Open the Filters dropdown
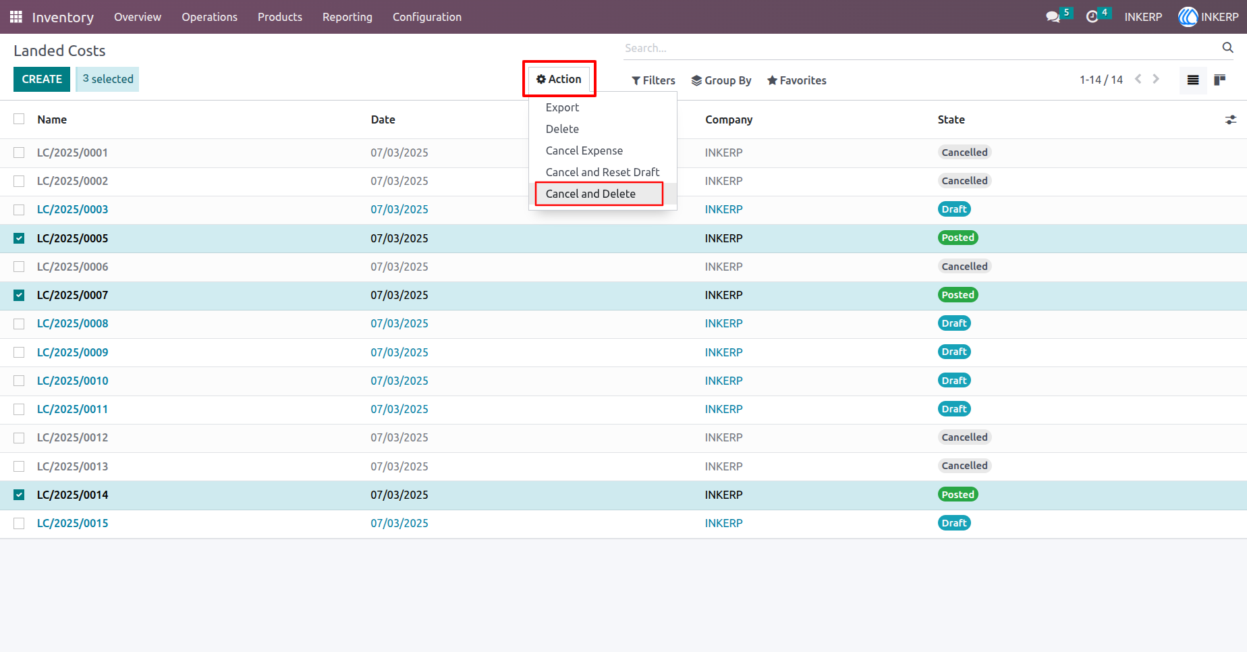The image size is (1247, 652). point(653,80)
